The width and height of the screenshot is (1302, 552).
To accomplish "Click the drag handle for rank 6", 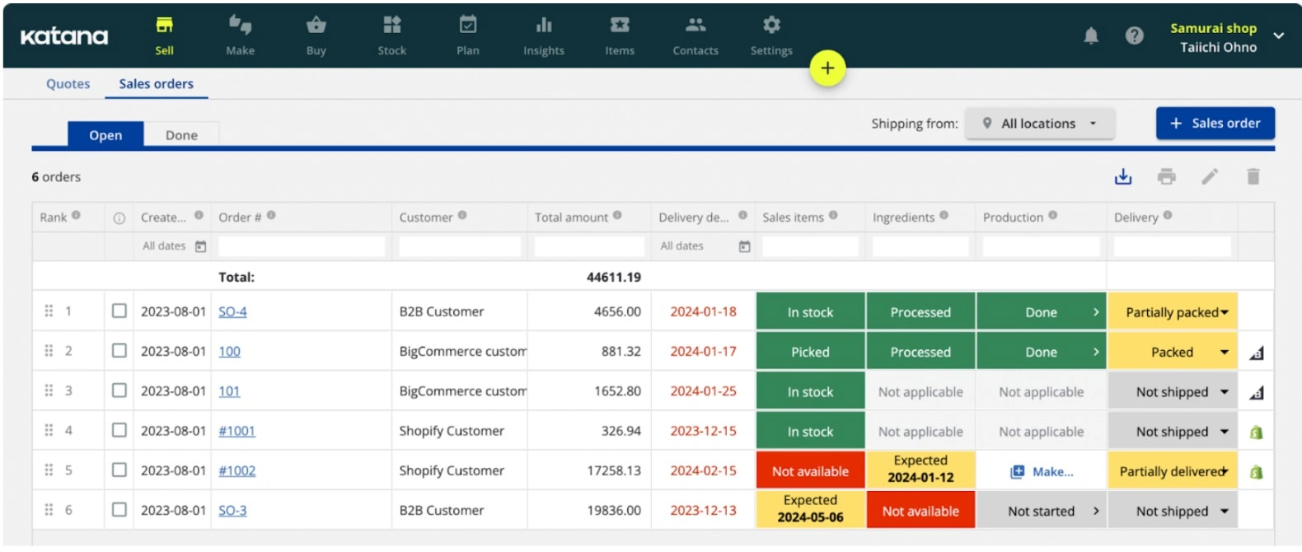I will pyautogui.click(x=49, y=510).
